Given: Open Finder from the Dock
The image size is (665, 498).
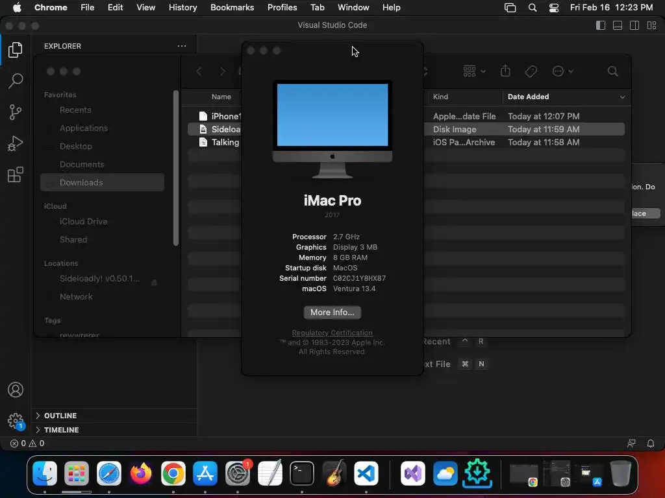Looking at the screenshot, I should [x=45, y=473].
